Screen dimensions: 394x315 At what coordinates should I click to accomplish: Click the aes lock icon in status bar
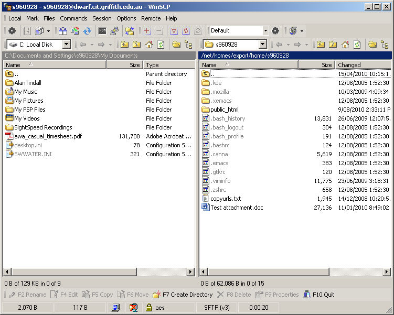tap(149, 307)
